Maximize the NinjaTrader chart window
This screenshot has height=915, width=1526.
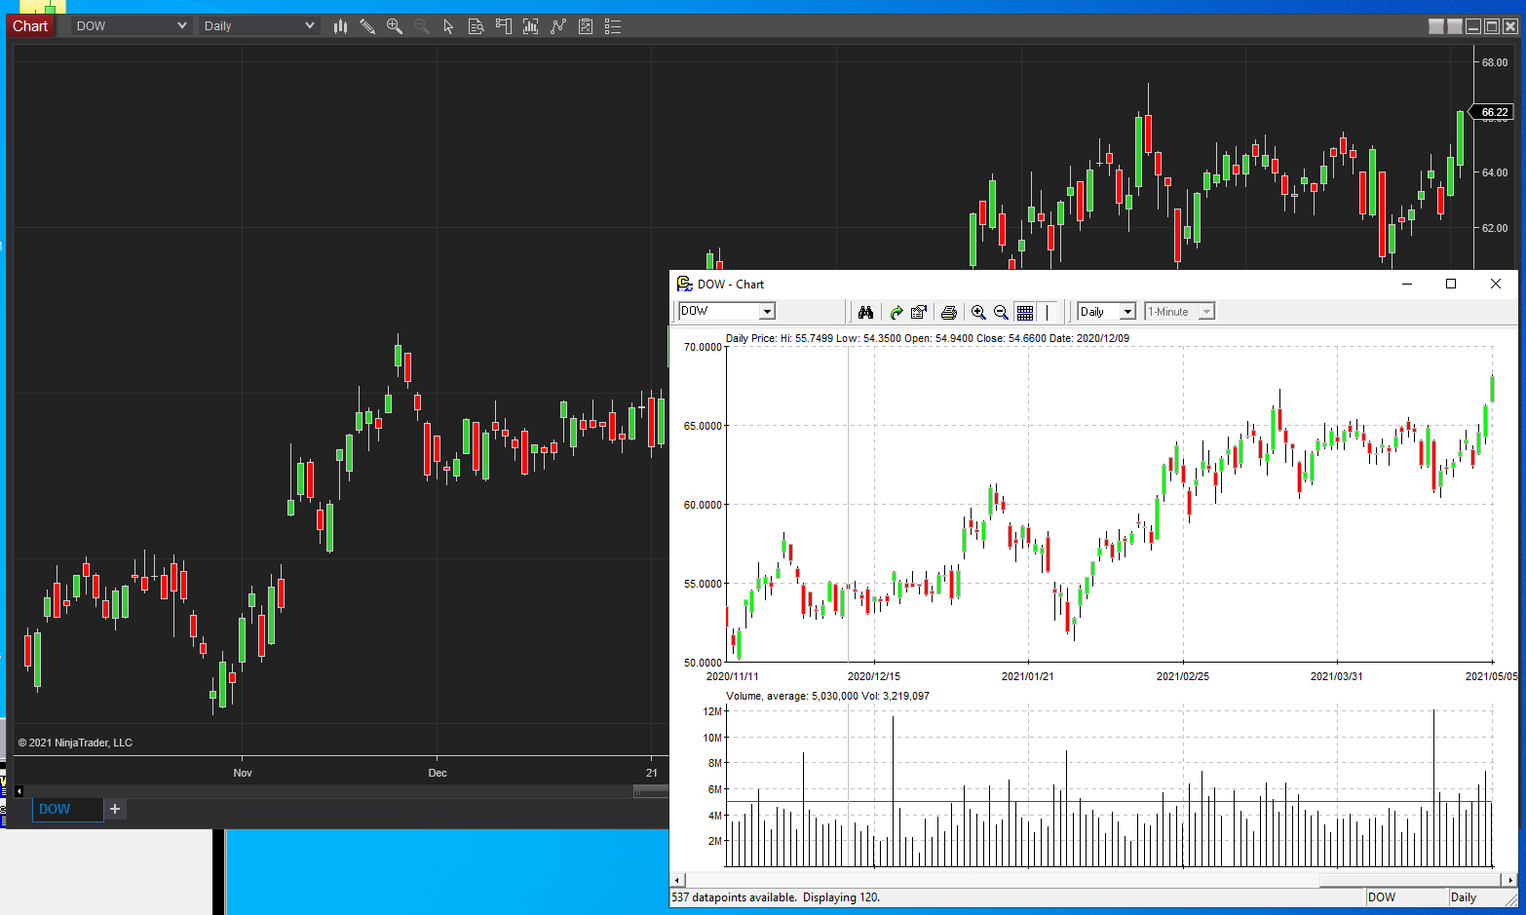coord(1492,26)
